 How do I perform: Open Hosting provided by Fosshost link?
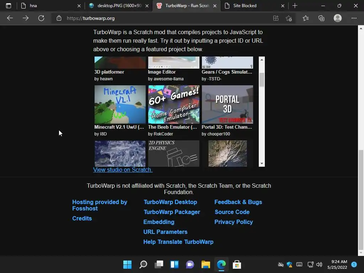(100, 205)
